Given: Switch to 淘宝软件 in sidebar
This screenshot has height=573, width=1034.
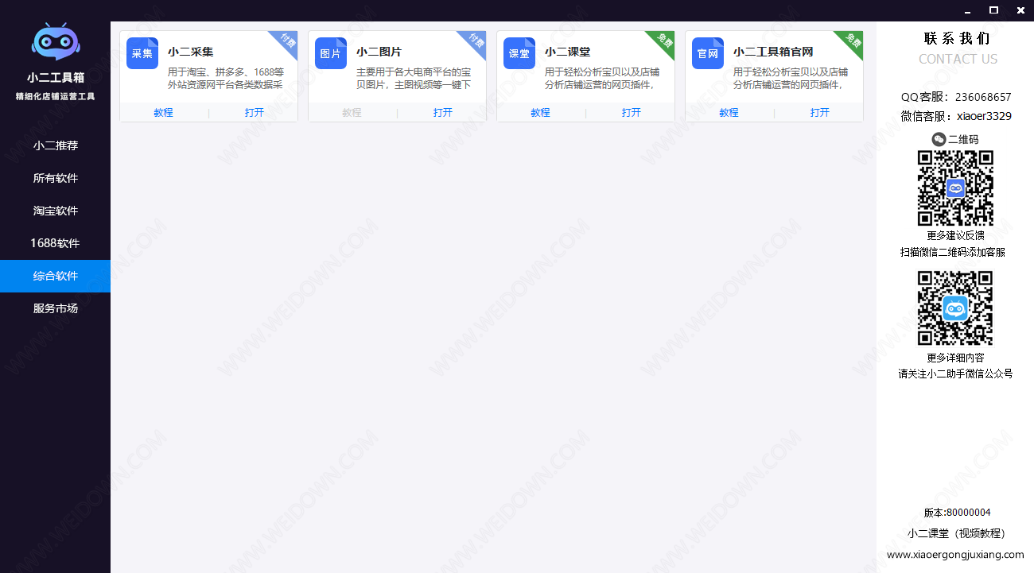Looking at the screenshot, I should [56, 211].
